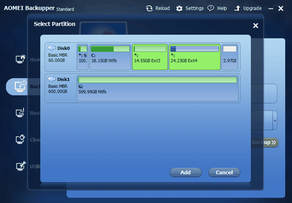Image resolution: width=292 pixels, height=203 pixels.
Task: Click the Backup button behind the dialog
Action: pos(265,142)
